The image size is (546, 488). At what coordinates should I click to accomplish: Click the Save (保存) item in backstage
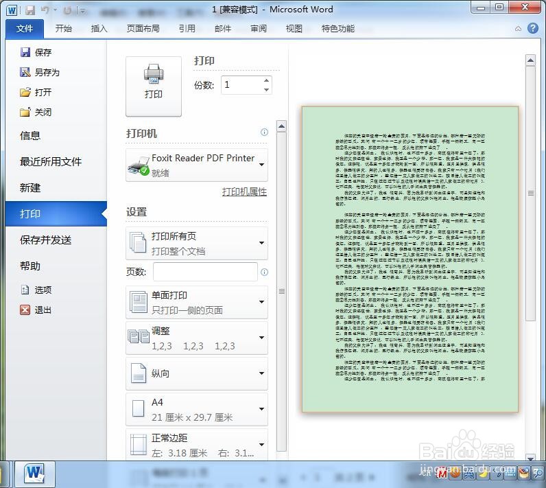click(36, 52)
